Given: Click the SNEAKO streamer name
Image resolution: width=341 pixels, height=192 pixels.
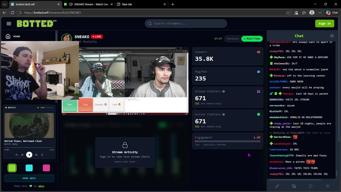Looking at the screenshot, I should point(82,37).
